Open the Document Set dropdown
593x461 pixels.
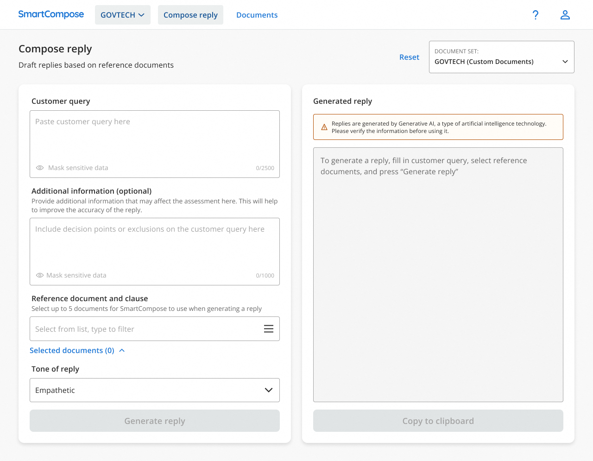pyautogui.click(x=502, y=57)
